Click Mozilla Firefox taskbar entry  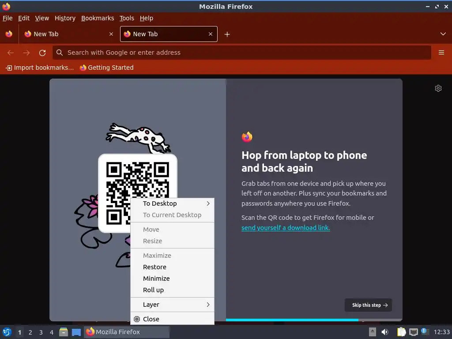[x=127, y=332]
